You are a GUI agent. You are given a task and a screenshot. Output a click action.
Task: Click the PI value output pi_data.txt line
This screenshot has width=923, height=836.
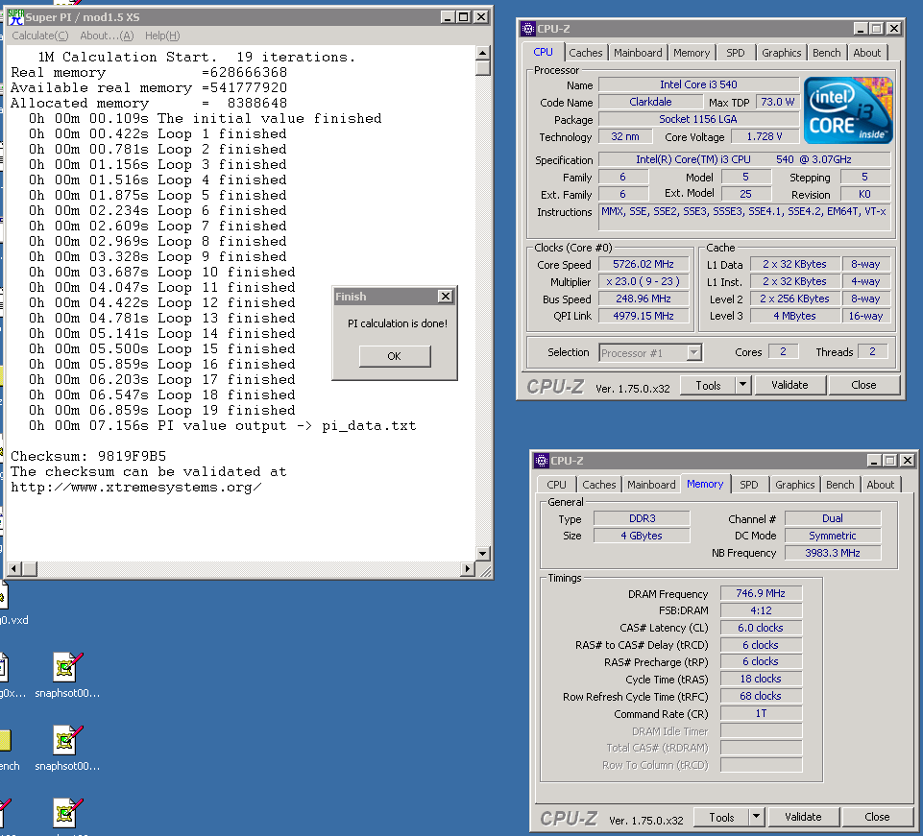click(x=223, y=426)
